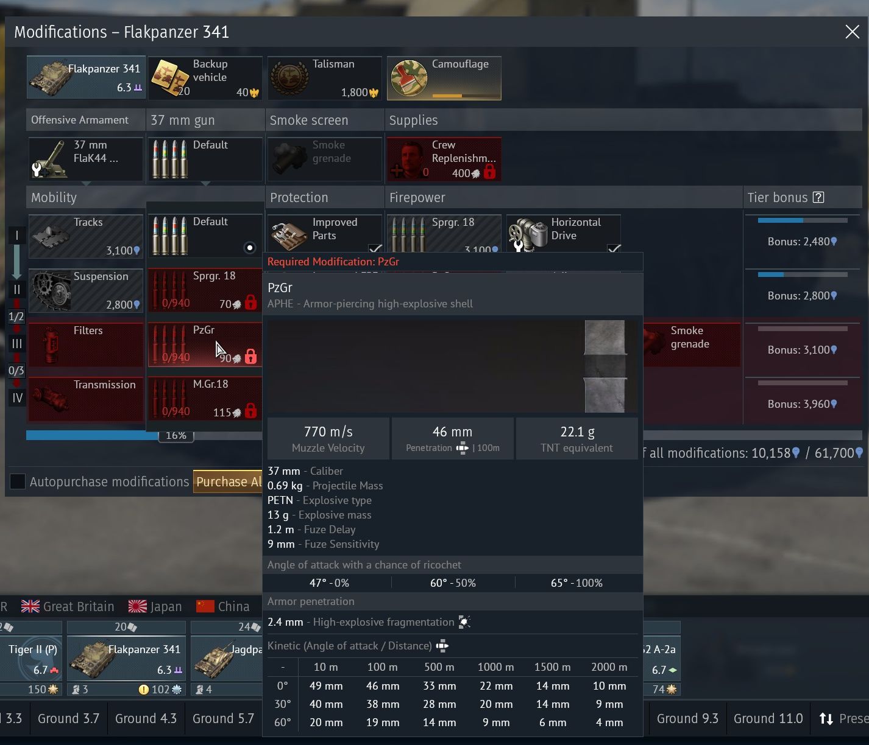Select the Flakpanzer 341 crew slot at bottom
The height and width of the screenshot is (745, 869).
pos(126,659)
